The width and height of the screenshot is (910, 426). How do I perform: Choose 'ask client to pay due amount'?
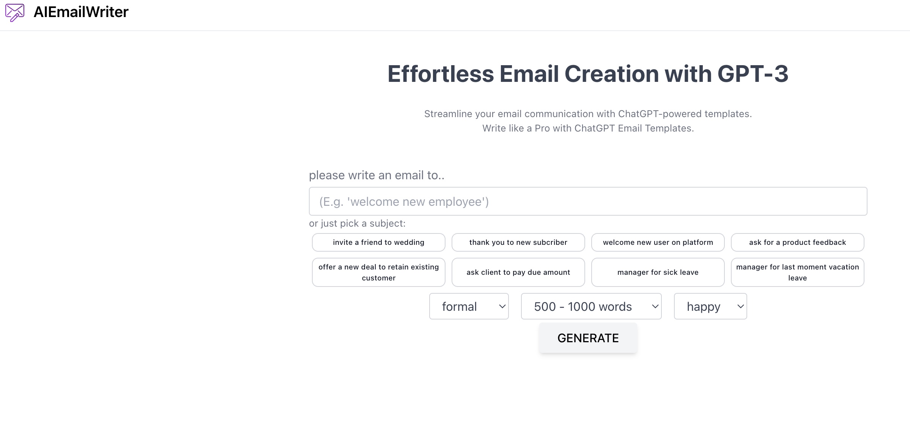tap(518, 272)
